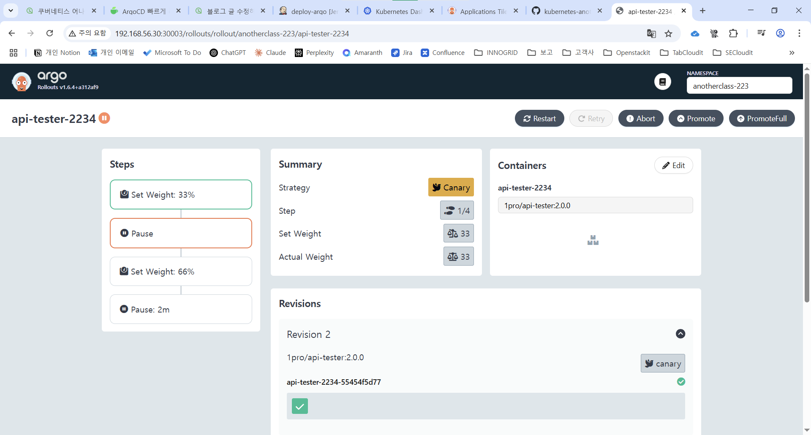Select the Set Weight: 66% step
This screenshot has height=435, width=811.
point(181,271)
